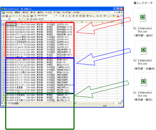Jump to the first sheet with tab arrow
The width and height of the screenshot is (156, 130).
point(2,103)
